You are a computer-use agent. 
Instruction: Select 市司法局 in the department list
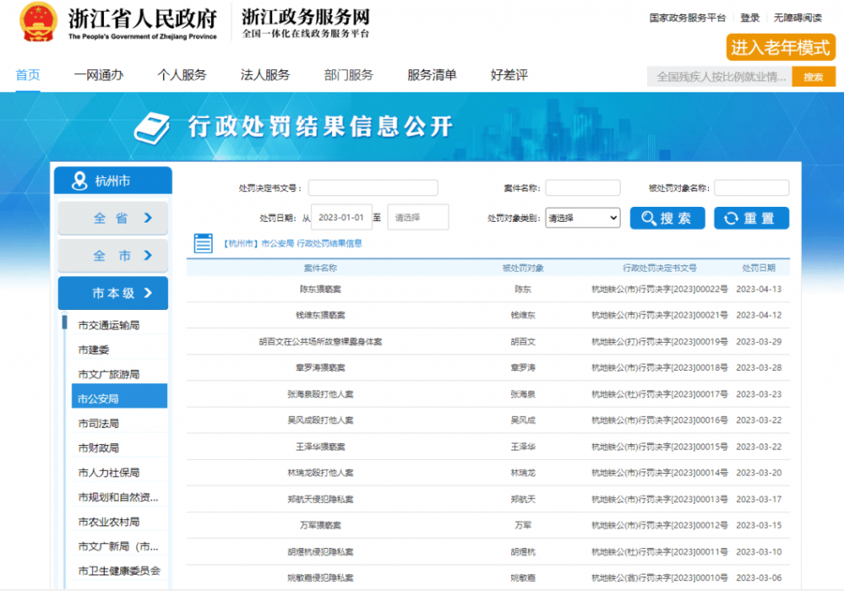[x=99, y=424]
